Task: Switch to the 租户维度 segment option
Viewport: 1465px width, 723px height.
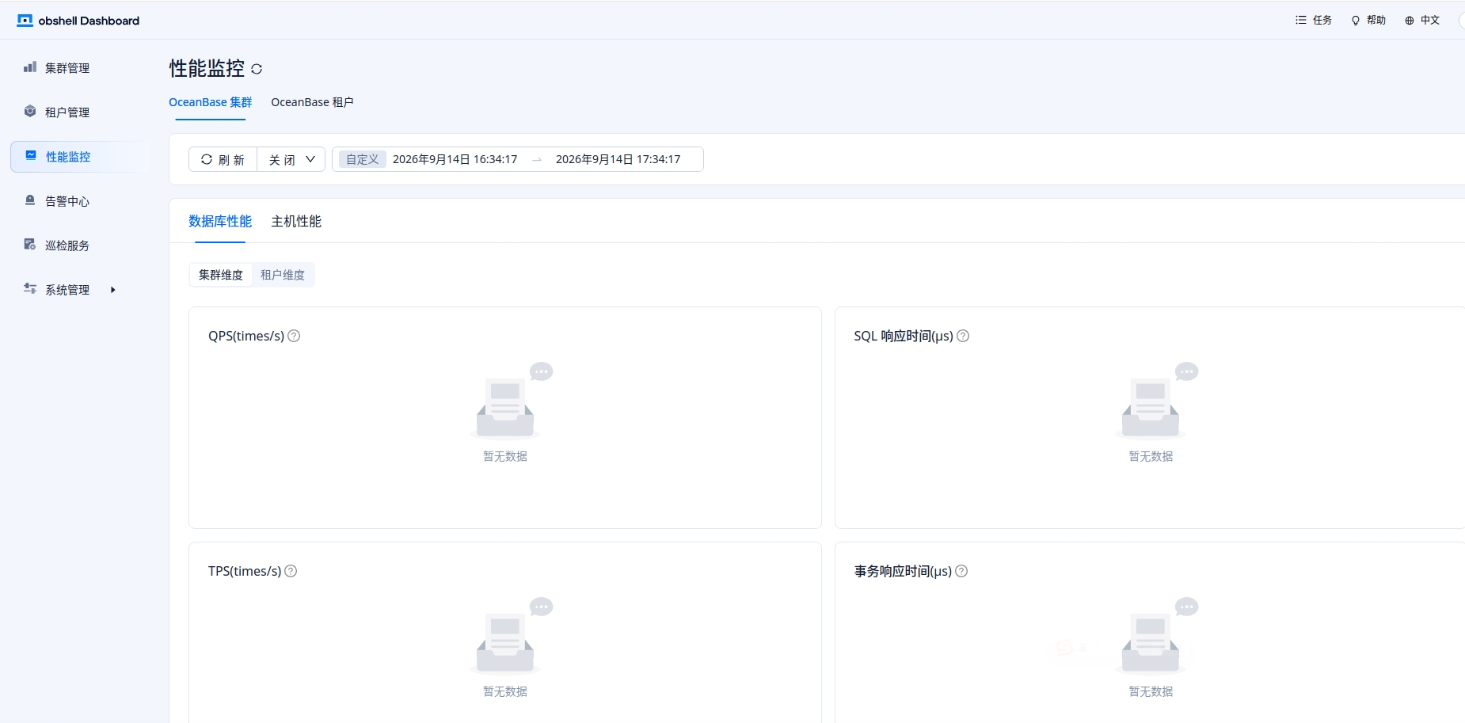Action: click(283, 275)
